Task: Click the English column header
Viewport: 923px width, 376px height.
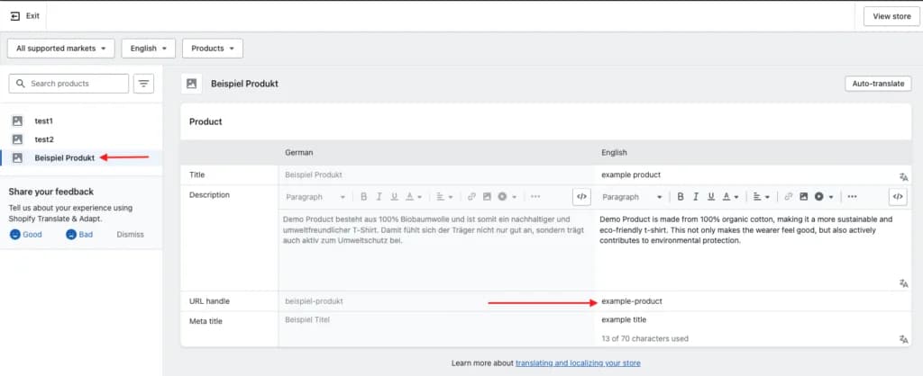Action: click(614, 153)
